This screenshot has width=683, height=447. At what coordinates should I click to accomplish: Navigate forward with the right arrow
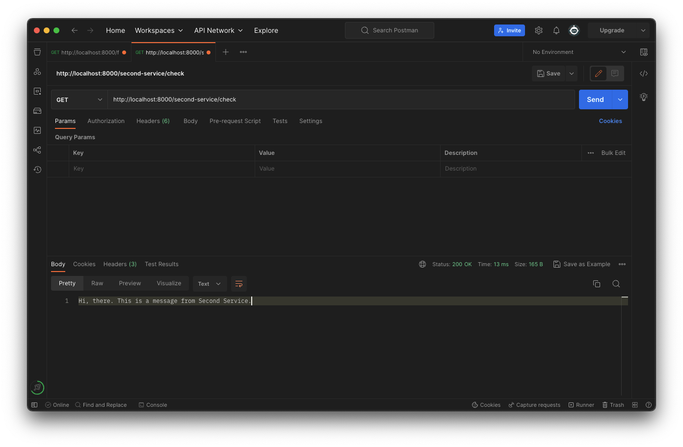coord(90,30)
